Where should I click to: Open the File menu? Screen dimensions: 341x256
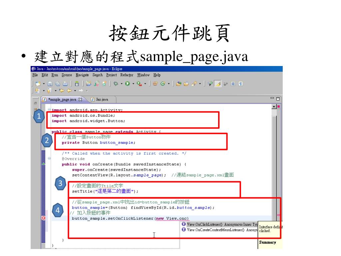[x=35, y=75]
